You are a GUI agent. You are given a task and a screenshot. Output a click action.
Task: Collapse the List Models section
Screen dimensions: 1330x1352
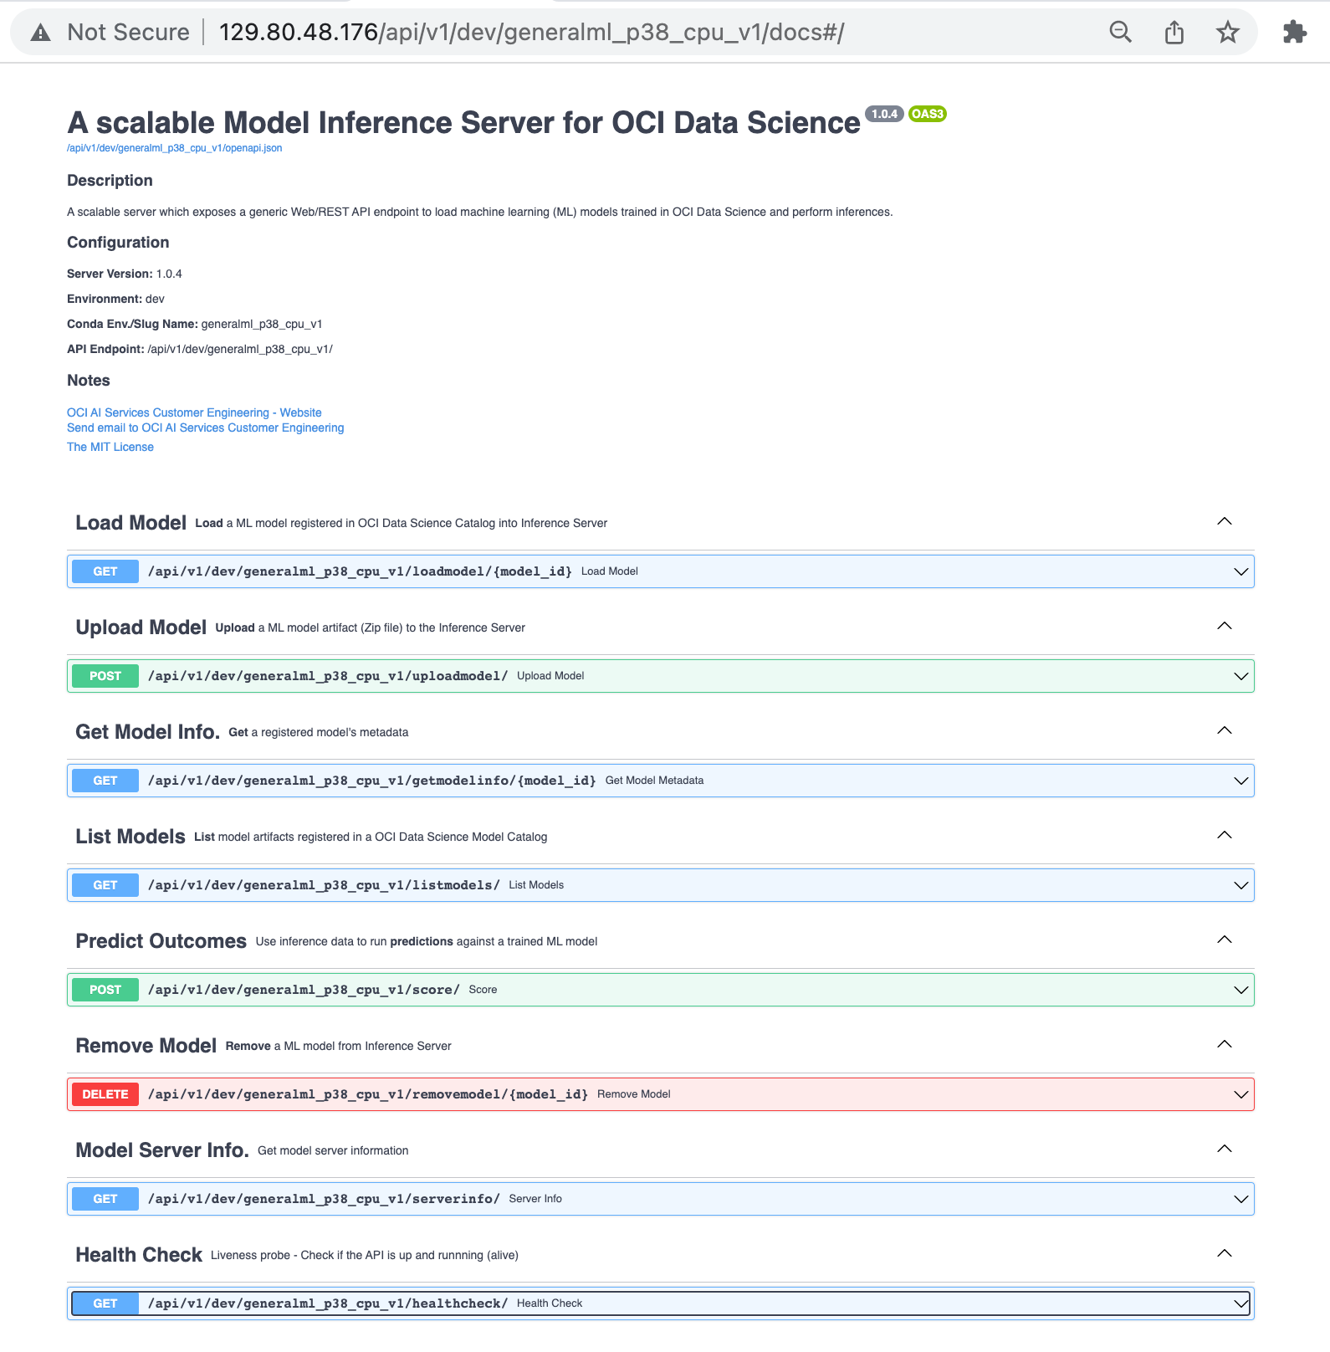point(1225,836)
